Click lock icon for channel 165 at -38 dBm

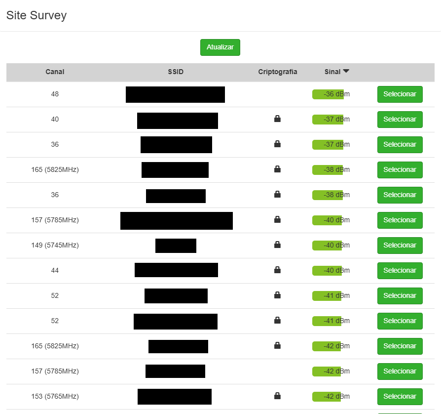click(277, 169)
